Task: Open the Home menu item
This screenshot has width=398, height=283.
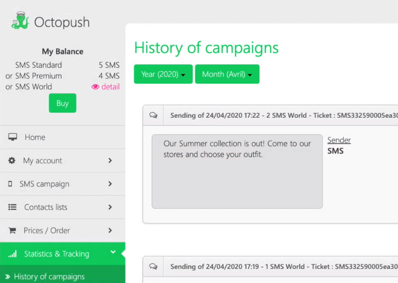Action: pos(35,137)
